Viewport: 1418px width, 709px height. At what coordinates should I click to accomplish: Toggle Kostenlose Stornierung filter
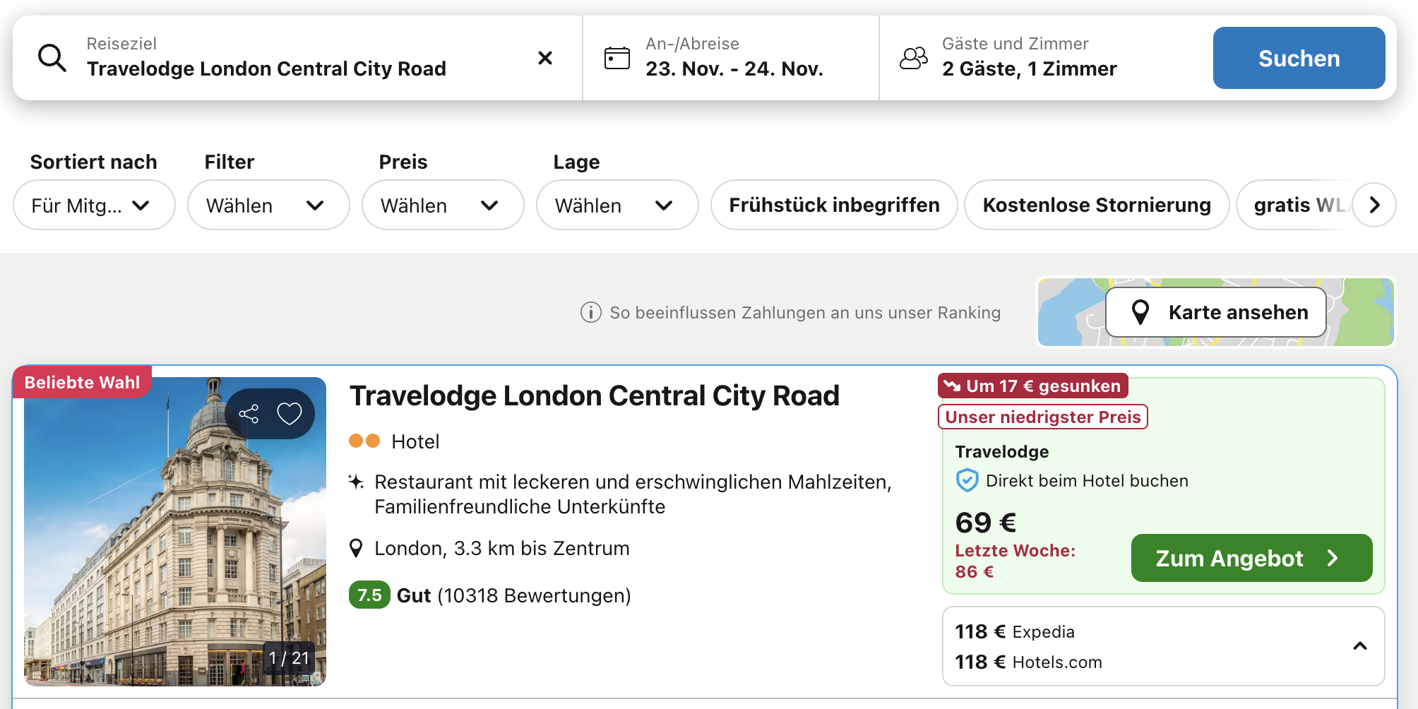(1096, 205)
